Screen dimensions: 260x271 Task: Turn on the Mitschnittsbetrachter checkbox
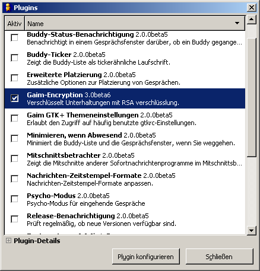pyautogui.click(x=14, y=159)
